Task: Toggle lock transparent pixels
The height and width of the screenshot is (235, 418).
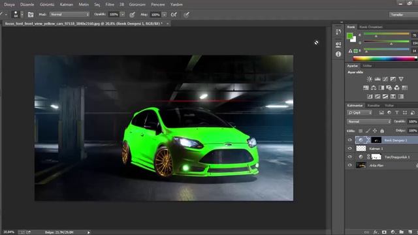Action: (361, 131)
